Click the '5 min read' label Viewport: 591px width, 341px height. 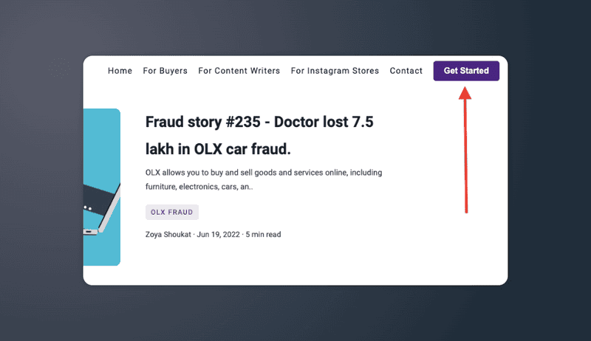click(263, 235)
